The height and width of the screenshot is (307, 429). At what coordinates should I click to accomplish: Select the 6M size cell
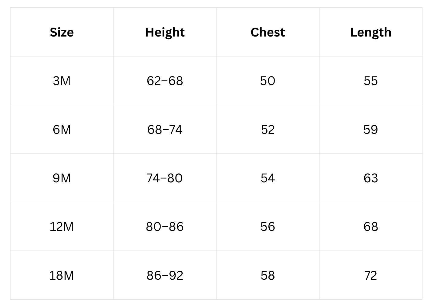62,130
